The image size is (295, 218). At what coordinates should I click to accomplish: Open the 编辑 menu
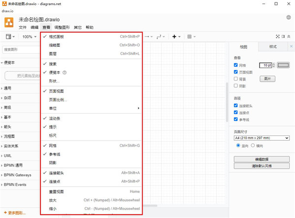(x=34, y=28)
